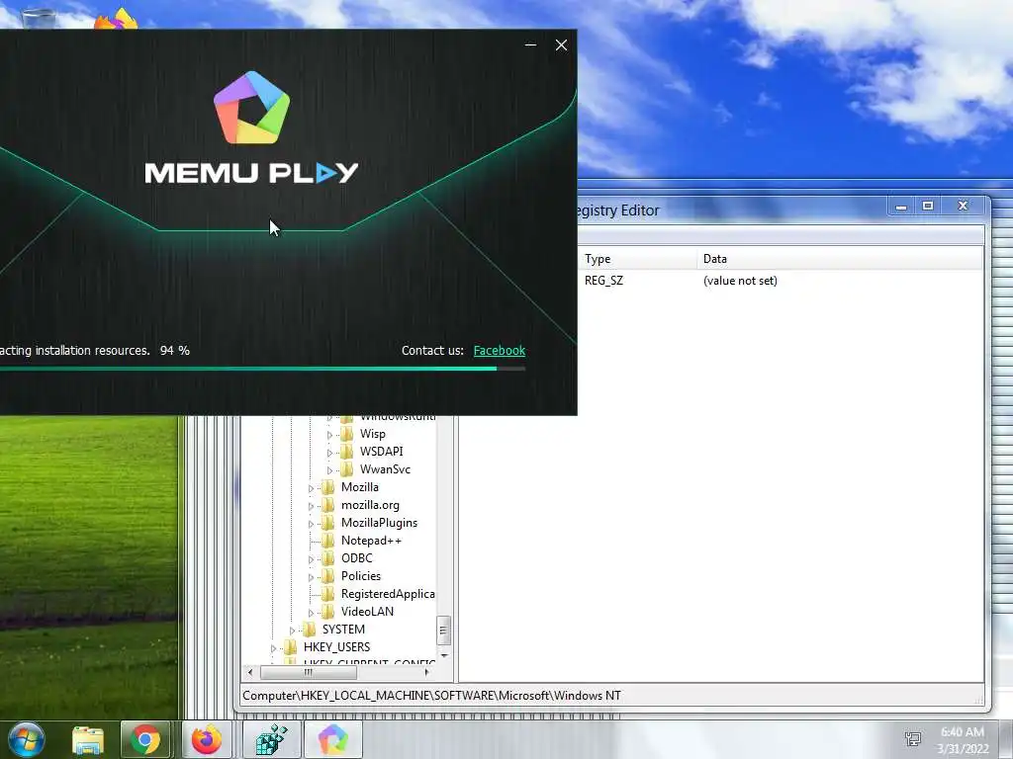Viewport: 1013px width, 759px height.
Task: Select the Policies key label
Action: pos(360,576)
